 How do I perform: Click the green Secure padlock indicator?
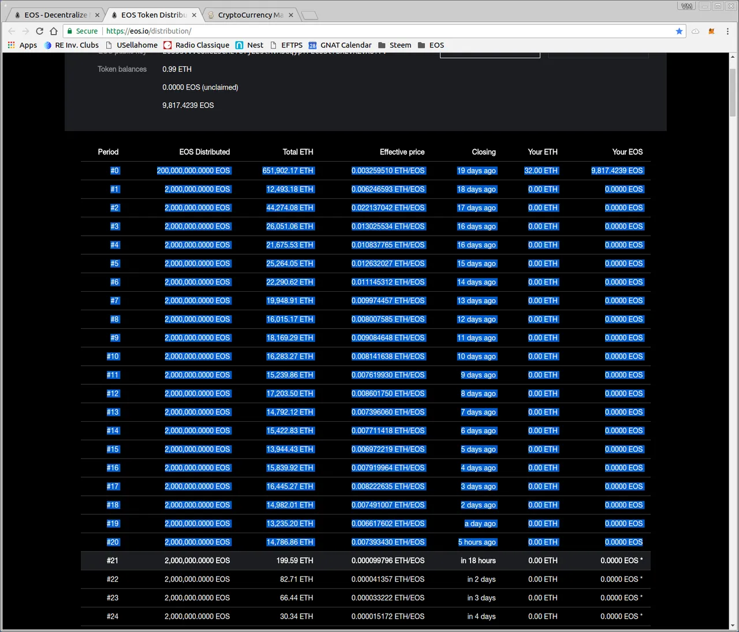tap(82, 31)
